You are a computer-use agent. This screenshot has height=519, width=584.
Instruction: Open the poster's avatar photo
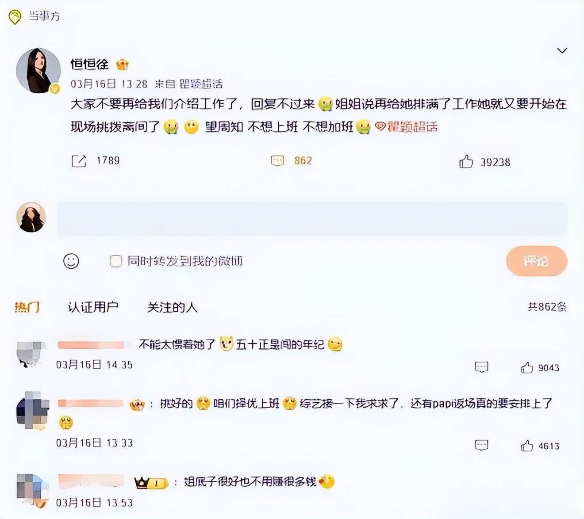[x=38, y=71]
